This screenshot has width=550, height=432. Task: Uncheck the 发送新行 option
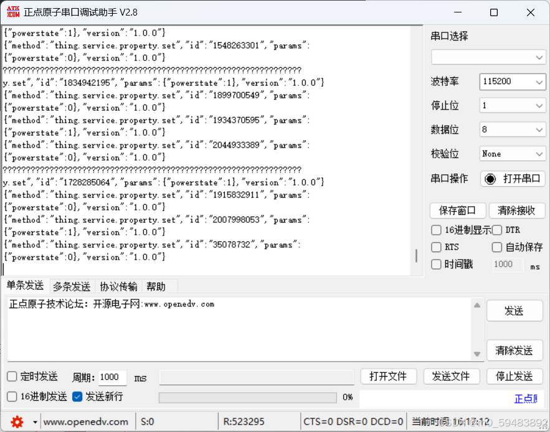[77, 397]
